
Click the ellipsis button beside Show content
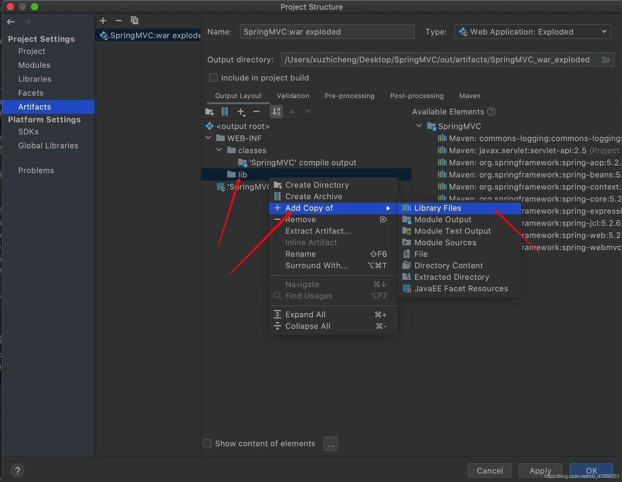(331, 444)
